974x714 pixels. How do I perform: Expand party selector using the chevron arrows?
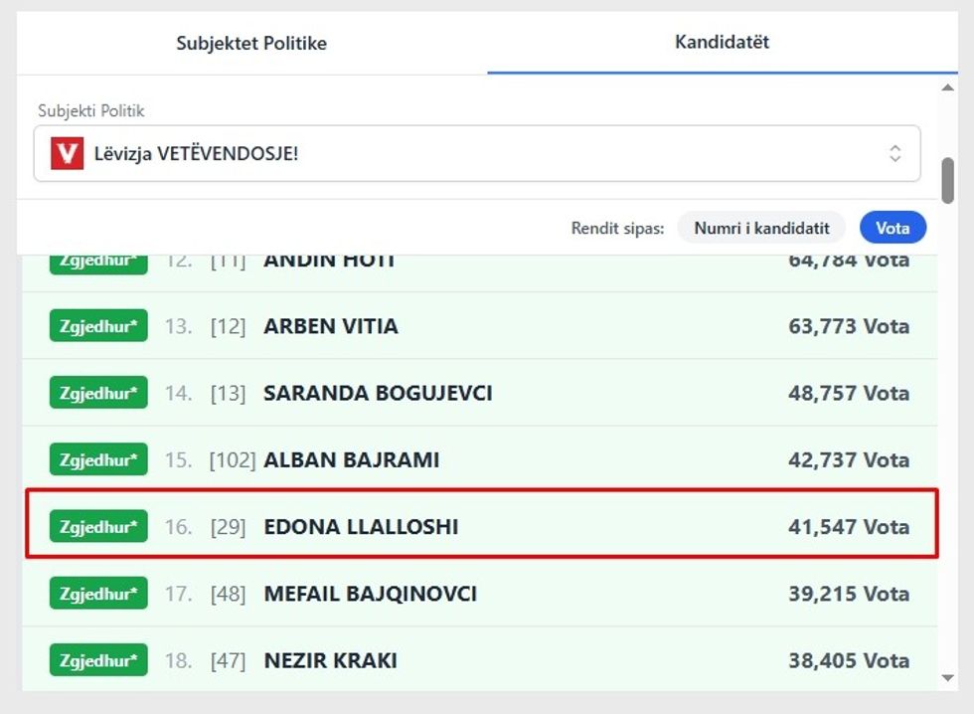click(895, 153)
